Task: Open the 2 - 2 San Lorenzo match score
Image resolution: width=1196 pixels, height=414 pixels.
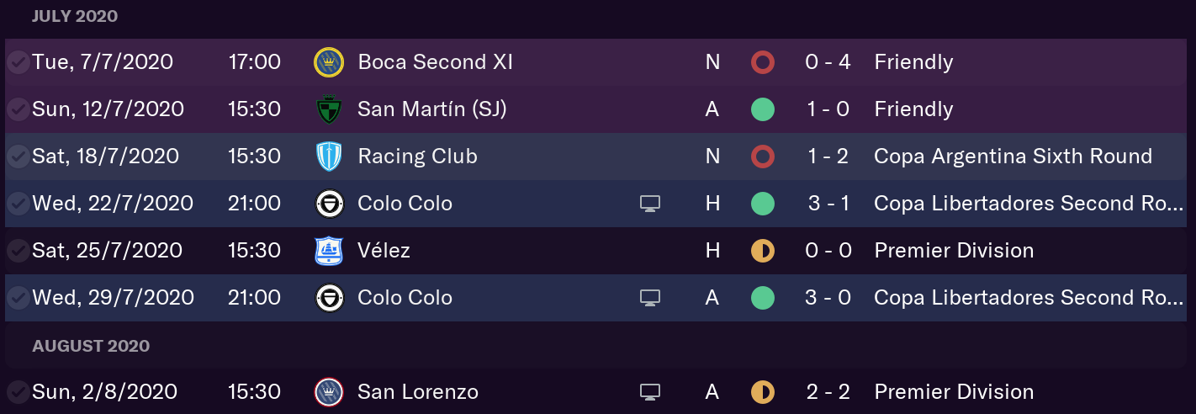Action: tap(828, 392)
